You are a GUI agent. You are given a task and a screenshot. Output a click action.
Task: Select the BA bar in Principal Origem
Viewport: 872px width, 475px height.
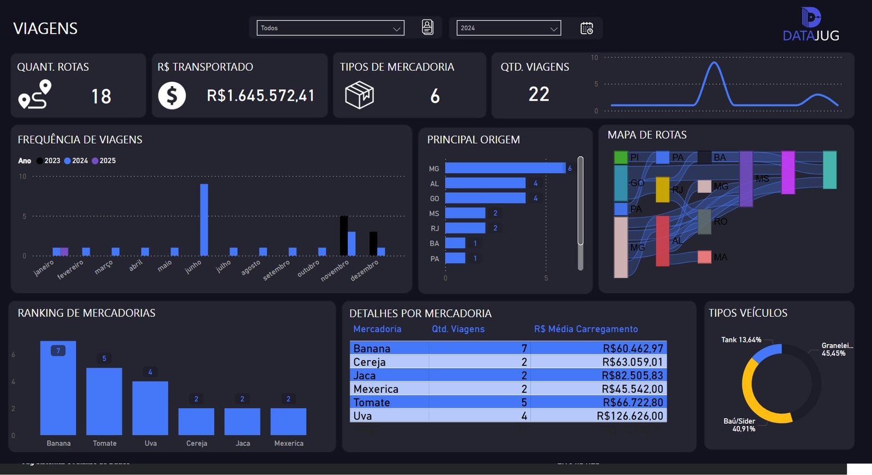455,243
